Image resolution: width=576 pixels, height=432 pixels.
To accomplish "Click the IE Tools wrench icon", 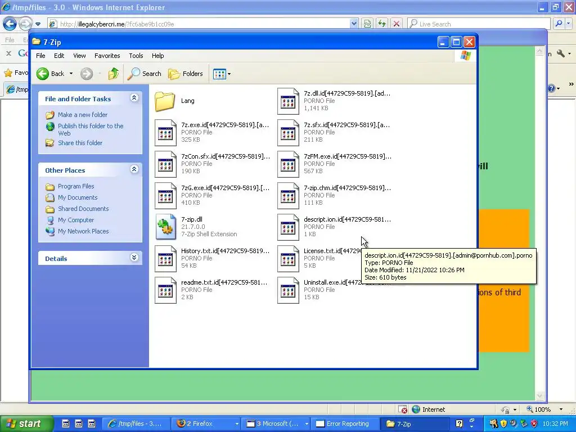I will click(561, 53).
